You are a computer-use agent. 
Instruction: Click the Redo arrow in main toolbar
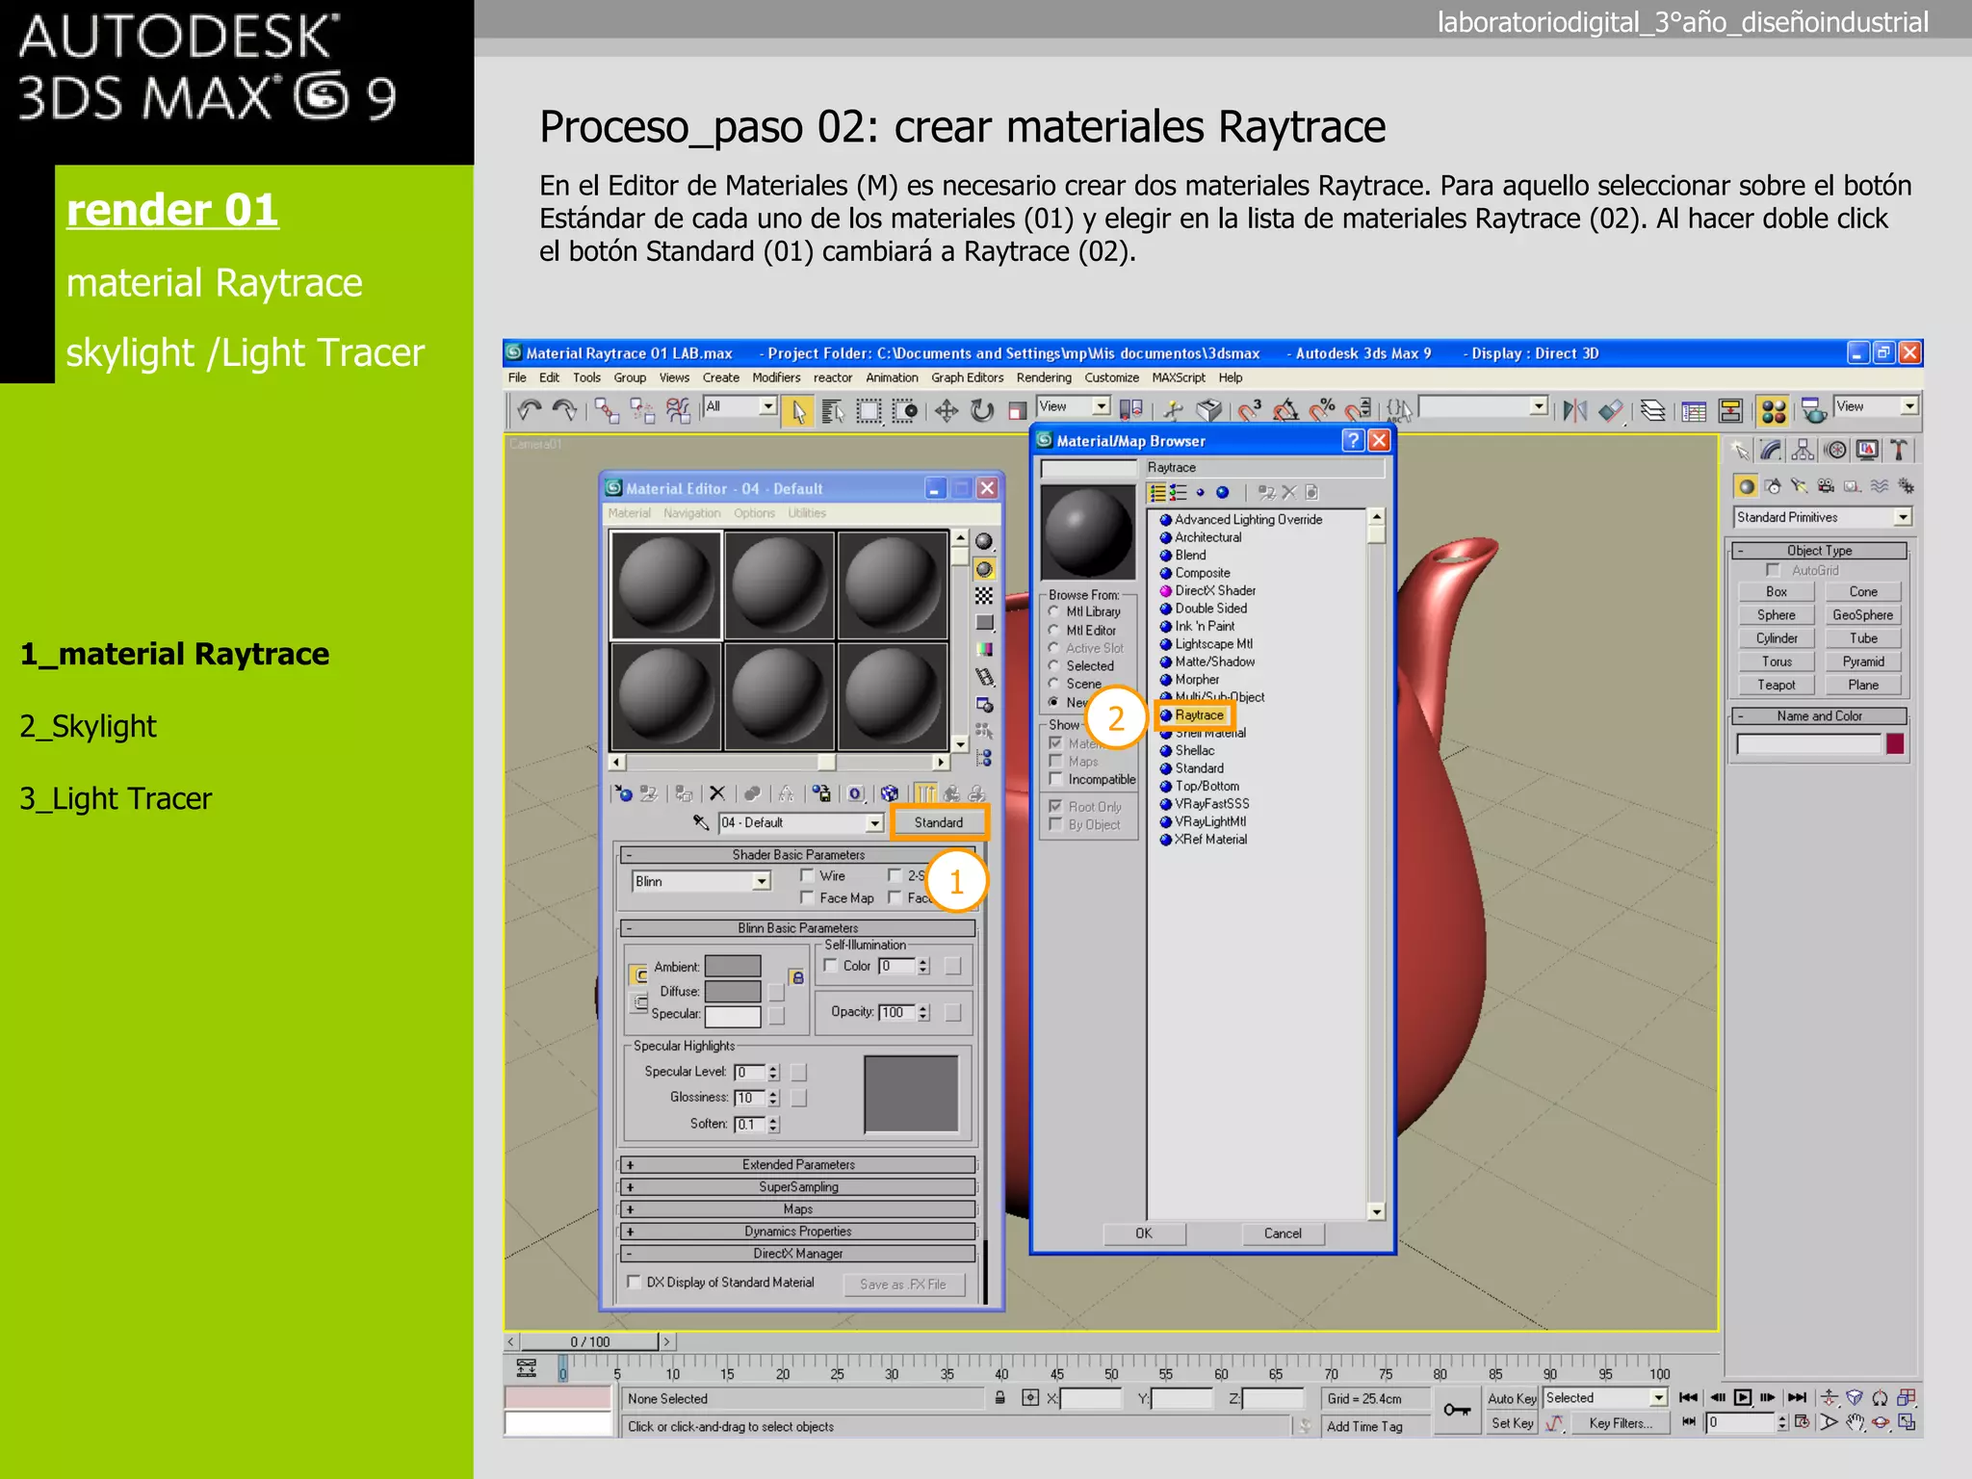[x=564, y=411]
